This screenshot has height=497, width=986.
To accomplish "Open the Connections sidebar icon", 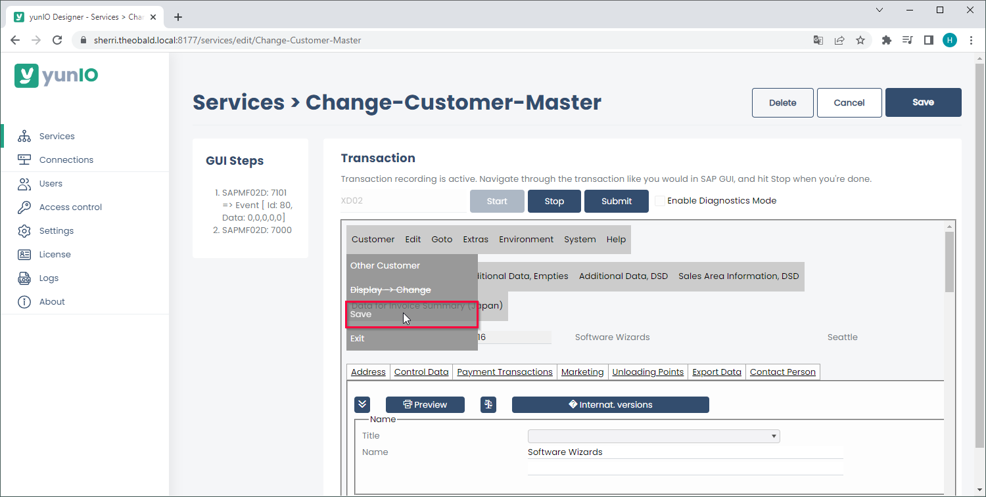I will 24,160.
